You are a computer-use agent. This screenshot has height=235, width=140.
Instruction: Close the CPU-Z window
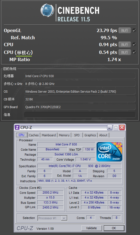point(122,127)
